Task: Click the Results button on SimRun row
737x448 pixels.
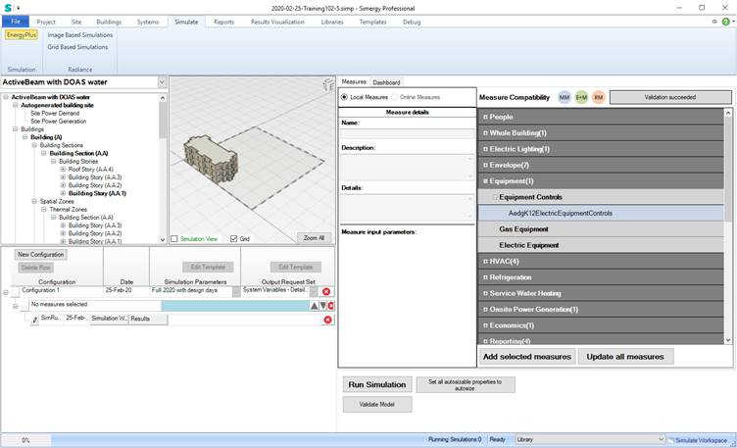Action: (148, 319)
